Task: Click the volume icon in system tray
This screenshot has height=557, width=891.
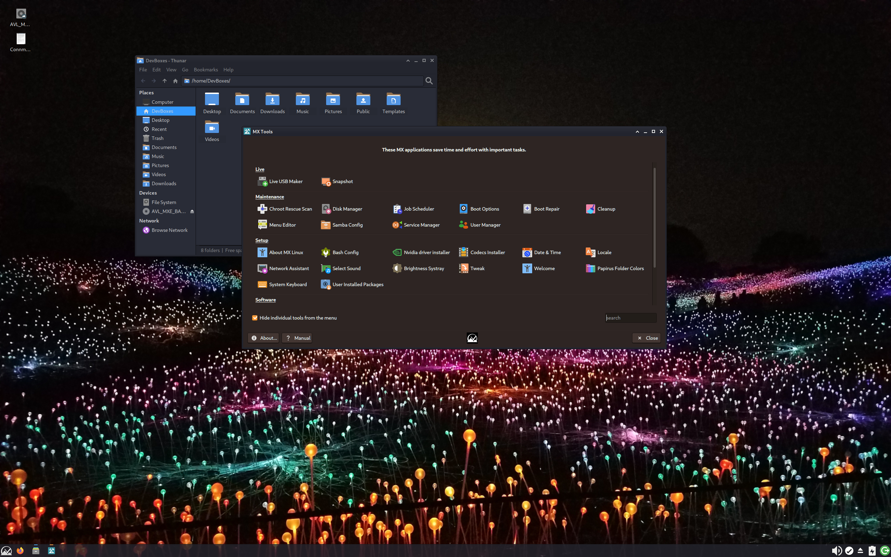Action: click(836, 551)
